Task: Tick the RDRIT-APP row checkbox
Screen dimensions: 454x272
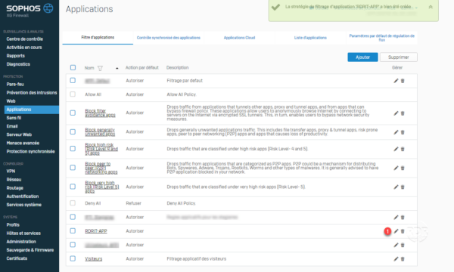Action: [73, 230]
